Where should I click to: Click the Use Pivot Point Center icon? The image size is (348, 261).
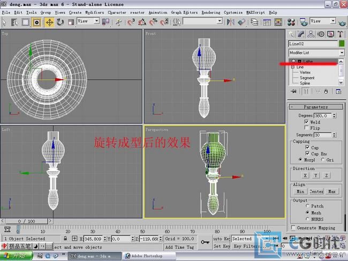coord(105,22)
